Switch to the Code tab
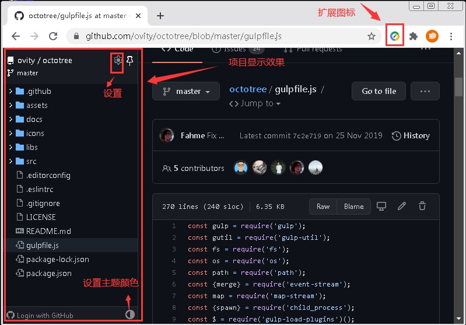The height and width of the screenshot is (325, 466). [177, 50]
